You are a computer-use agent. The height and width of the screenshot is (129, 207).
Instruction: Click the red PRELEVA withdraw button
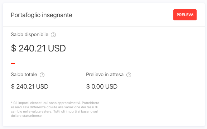click(185, 15)
